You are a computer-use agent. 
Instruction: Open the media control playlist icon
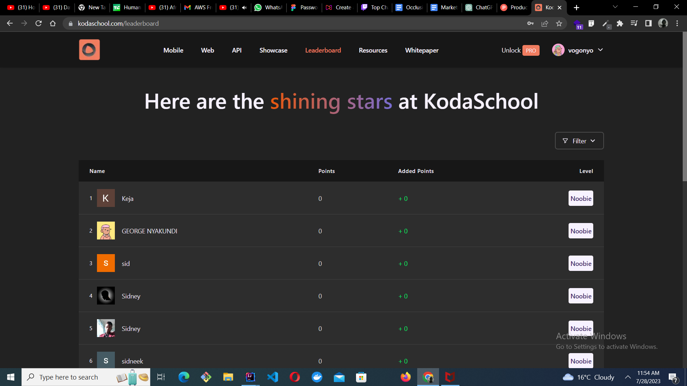(x=634, y=23)
